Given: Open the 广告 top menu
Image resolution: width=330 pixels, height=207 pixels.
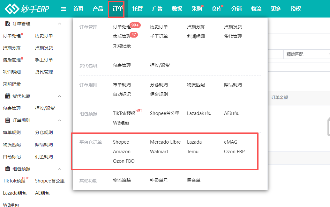Looking at the screenshot, I should [157, 9].
